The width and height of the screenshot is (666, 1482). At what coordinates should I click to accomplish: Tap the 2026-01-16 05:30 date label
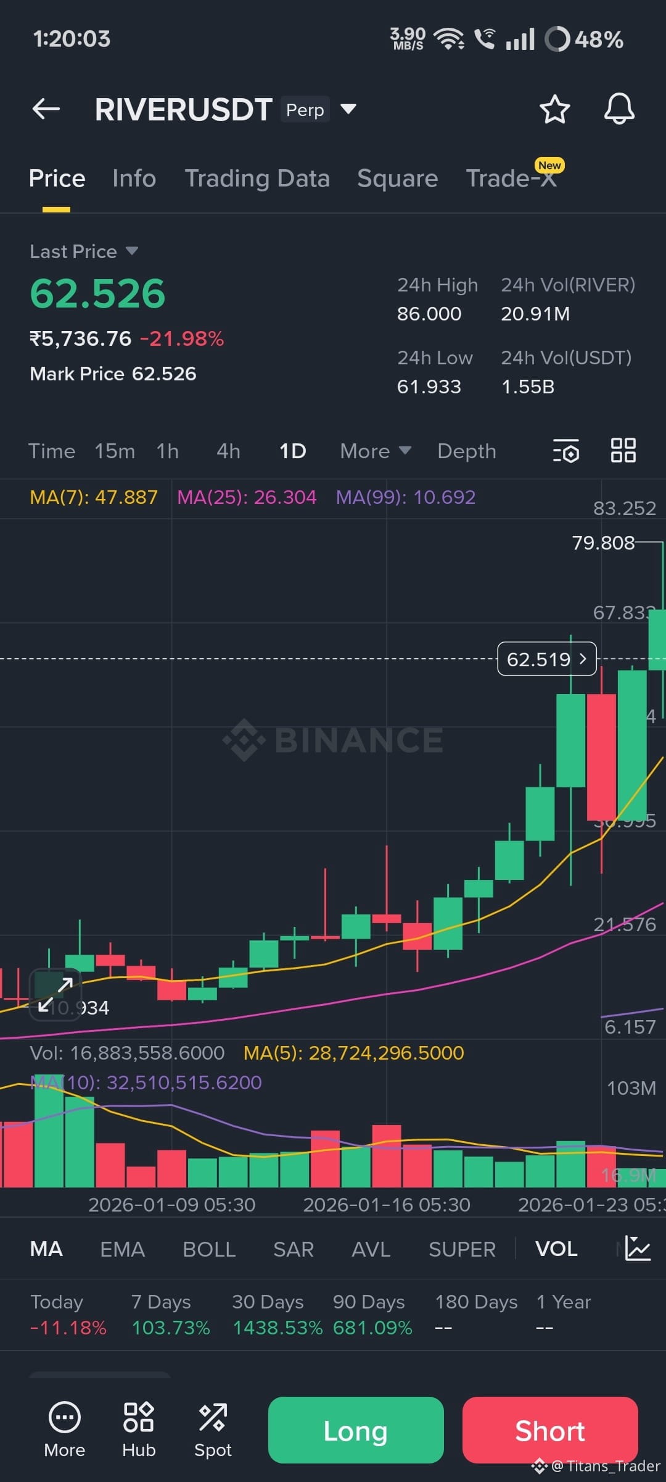tap(387, 1205)
